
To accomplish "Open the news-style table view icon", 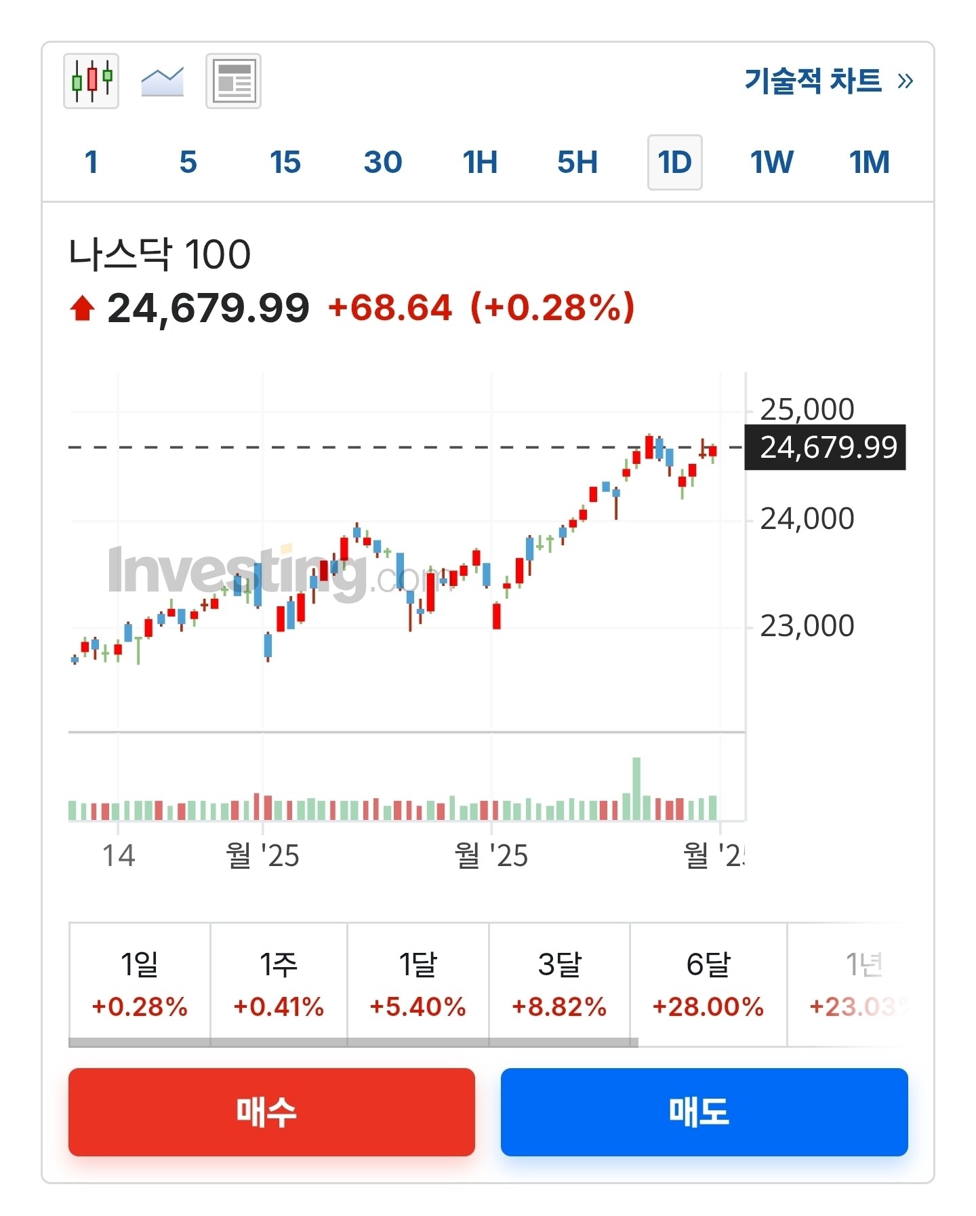I will coord(233,81).
